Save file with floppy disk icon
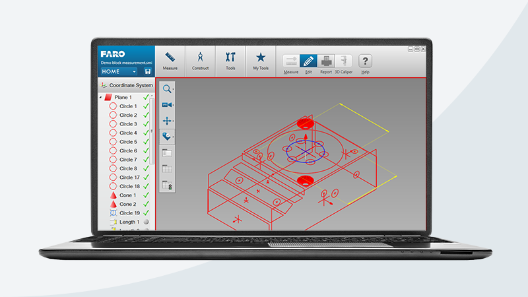Screen dimensions: 528x297 147,71
